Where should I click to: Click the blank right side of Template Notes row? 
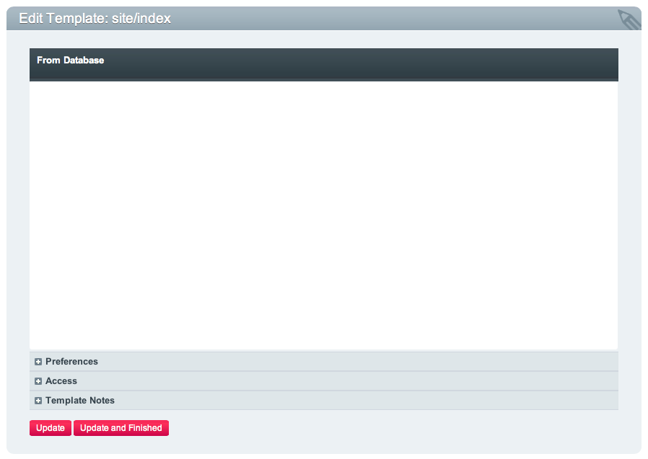click(x=433, y=401)
